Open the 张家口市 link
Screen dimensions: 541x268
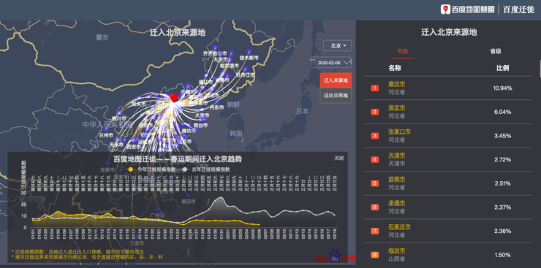[399, 131]
